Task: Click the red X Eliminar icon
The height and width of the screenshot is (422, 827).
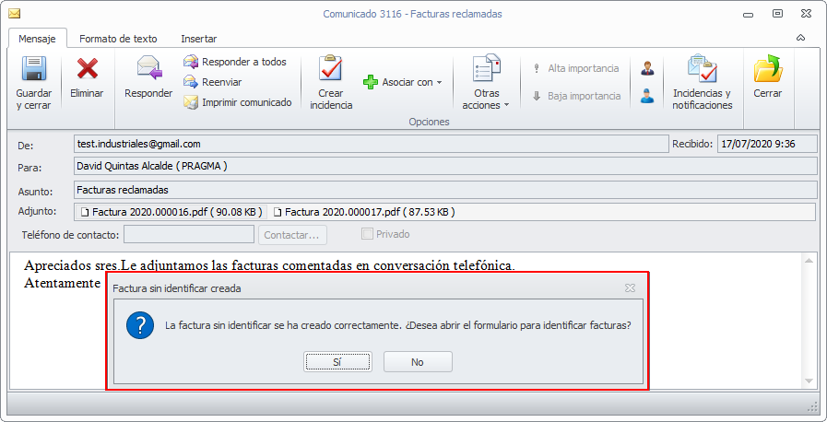Action: point(87,68)
